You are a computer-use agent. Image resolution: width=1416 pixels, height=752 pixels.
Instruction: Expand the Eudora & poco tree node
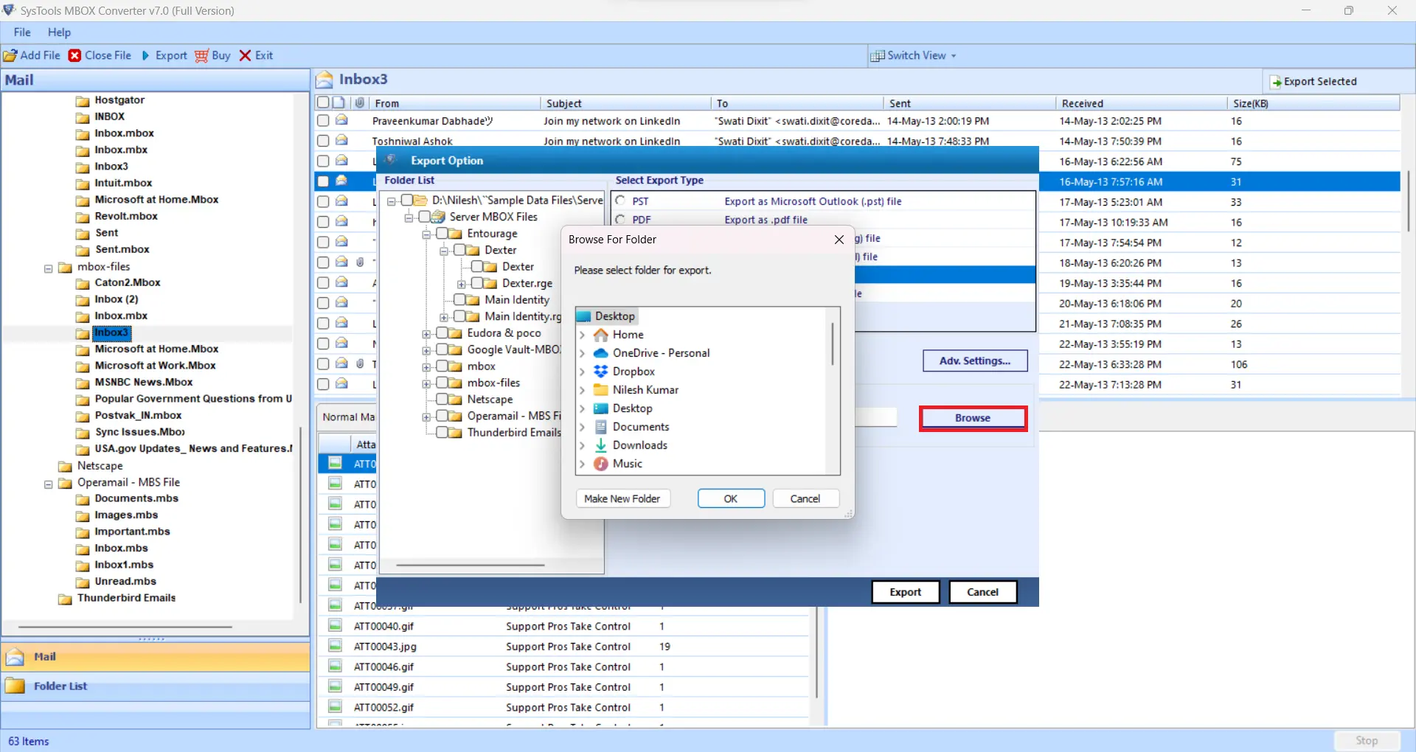pyautogui.click(x=426, y=334)
